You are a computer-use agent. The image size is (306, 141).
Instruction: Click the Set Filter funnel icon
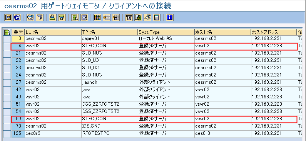click(39, 18)
